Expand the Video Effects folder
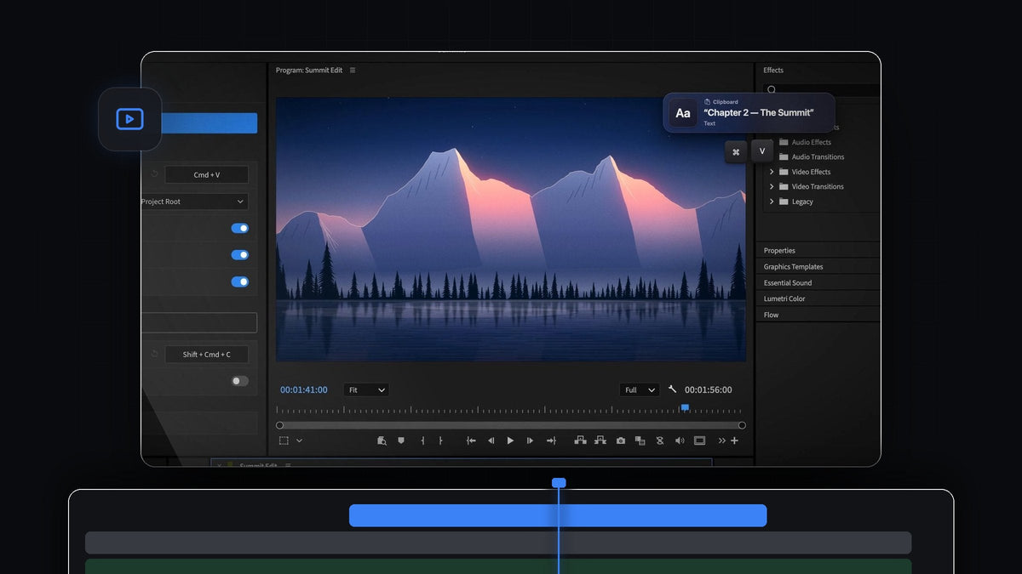The image size is (1022, 574). coord(772,172)
